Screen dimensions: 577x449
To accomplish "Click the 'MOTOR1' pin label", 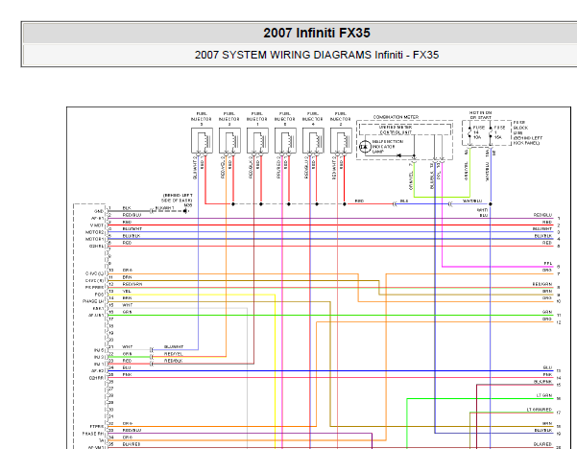I will click(x=95, y=240).
